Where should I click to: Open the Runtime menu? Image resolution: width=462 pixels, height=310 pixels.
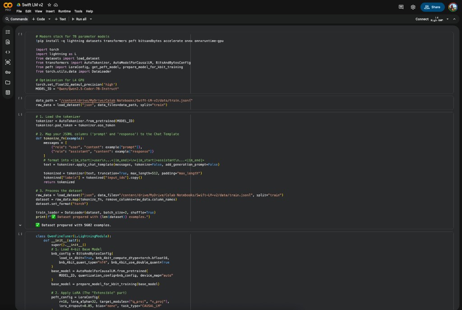click(64, 11)
